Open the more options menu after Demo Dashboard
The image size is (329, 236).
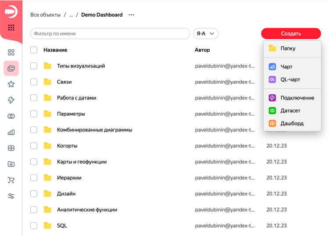point(131,15)
